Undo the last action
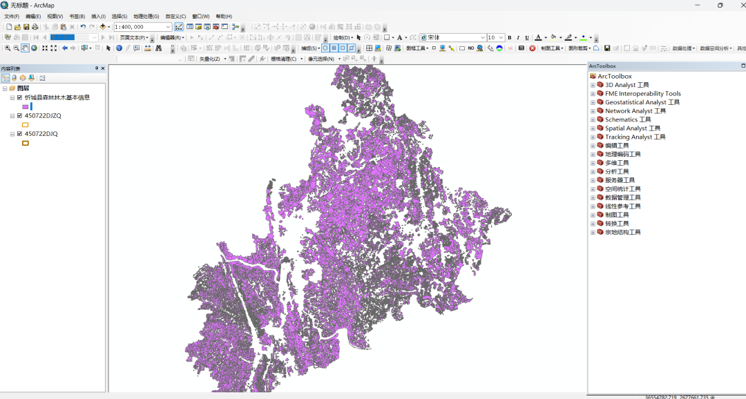The image size is (746, 399). click(x=83, y=27)
